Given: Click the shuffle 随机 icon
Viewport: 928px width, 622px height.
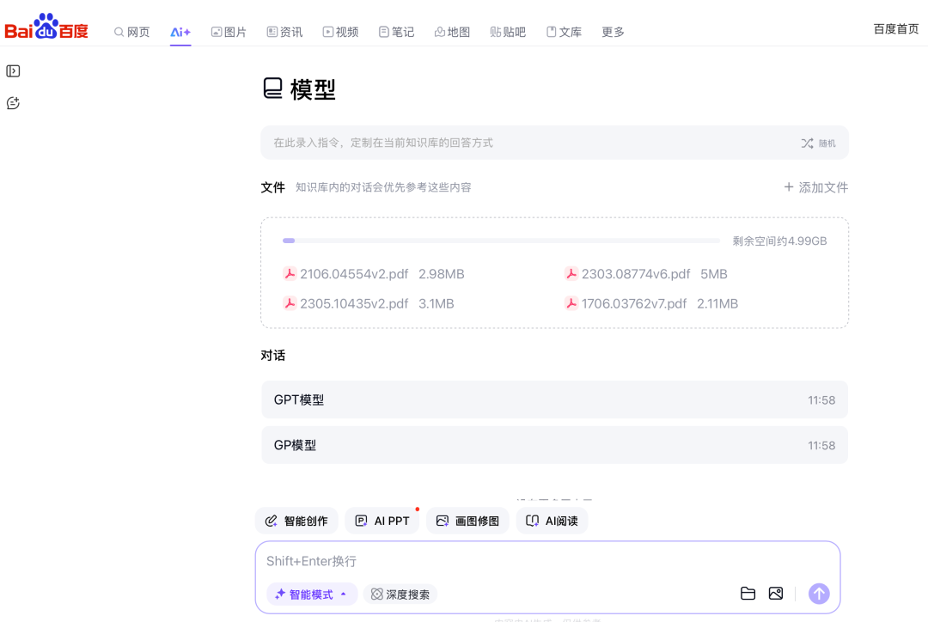Looking at the screenshot, I should tap(807, 143).
